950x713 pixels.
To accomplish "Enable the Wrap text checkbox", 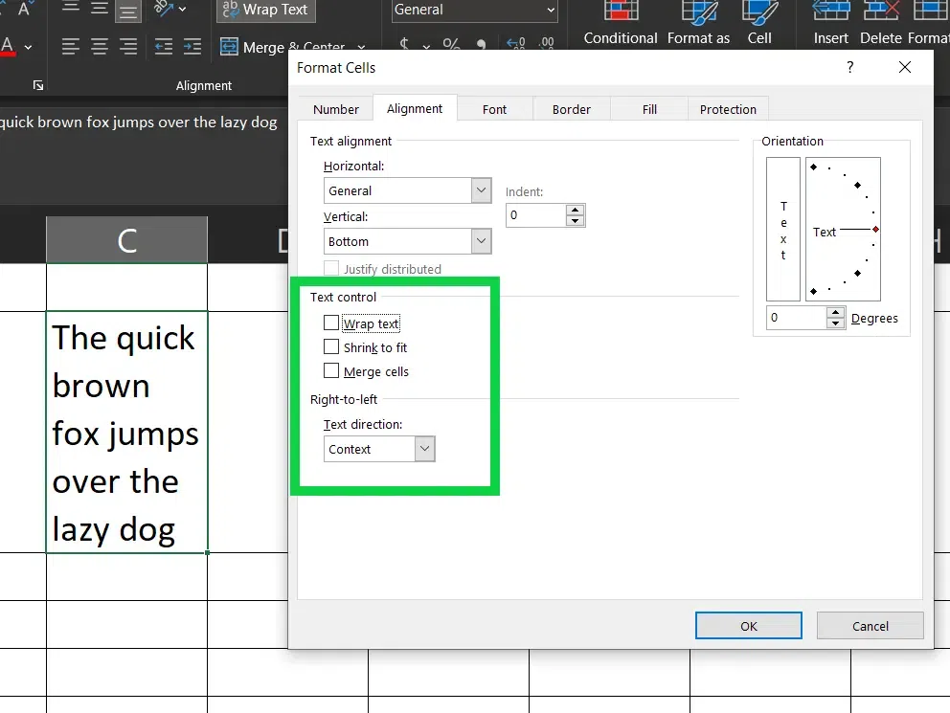I will tap(331, 323).
